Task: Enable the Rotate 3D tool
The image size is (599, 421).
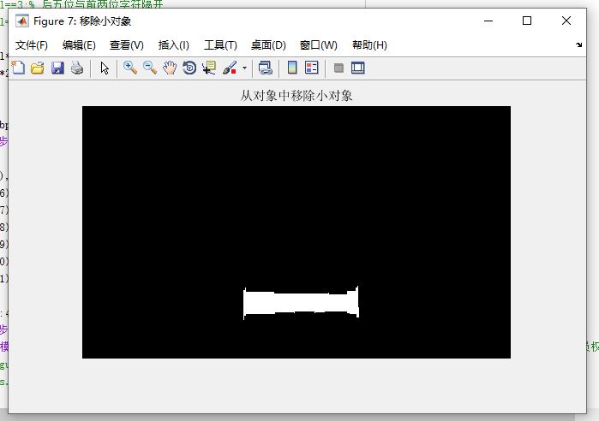Action: click(x=189, y=68)
